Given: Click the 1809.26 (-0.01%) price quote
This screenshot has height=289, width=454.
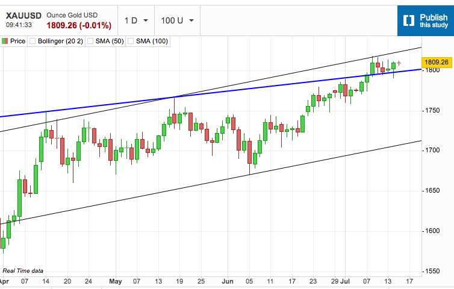Looking at the screenshot, I should coord(79,25).
